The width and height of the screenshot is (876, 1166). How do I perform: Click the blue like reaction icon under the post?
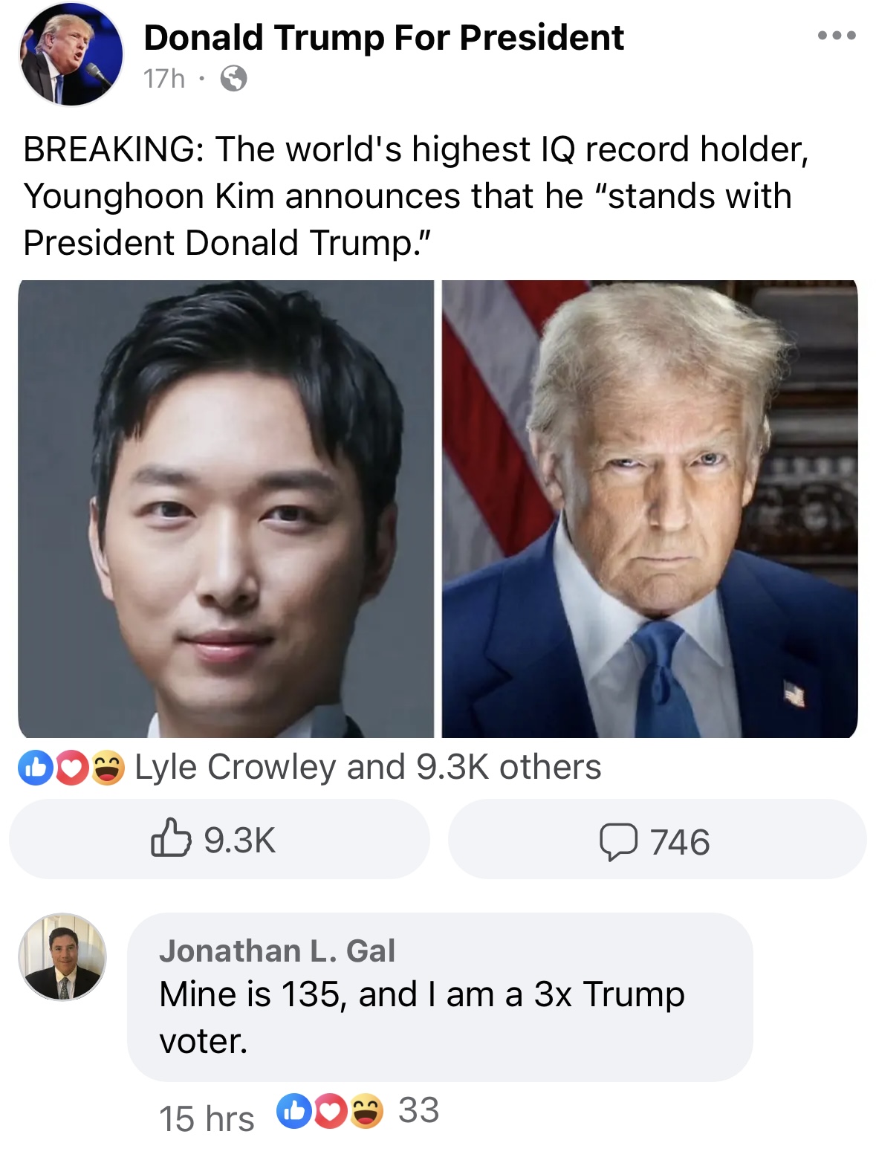pos(36,768)
